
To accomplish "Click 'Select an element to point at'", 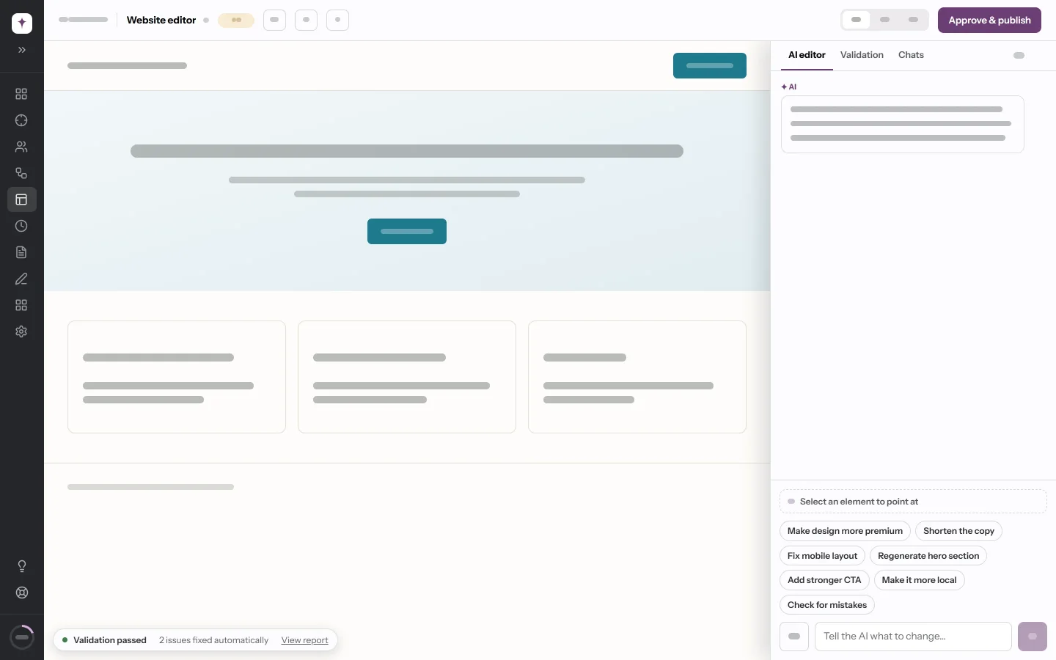I will pyautogui.click(x=913, y=502).
